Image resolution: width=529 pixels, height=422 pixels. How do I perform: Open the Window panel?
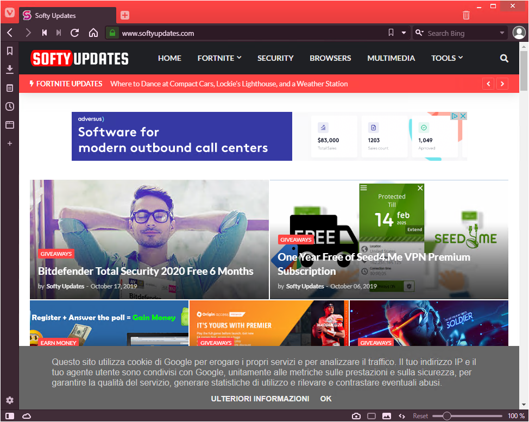coord(10,125)
